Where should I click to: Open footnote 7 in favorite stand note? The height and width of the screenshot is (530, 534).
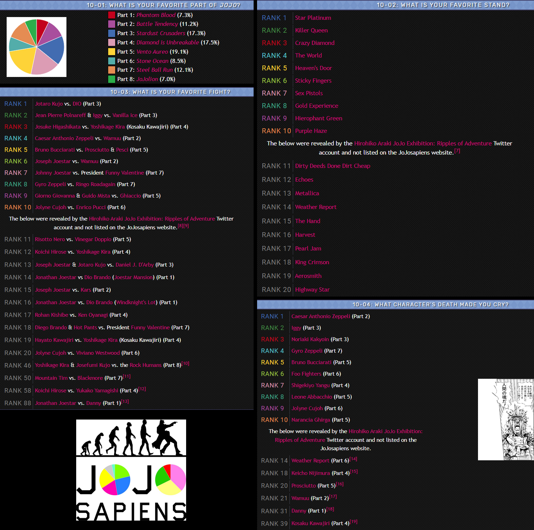click(x=457, y=151)
